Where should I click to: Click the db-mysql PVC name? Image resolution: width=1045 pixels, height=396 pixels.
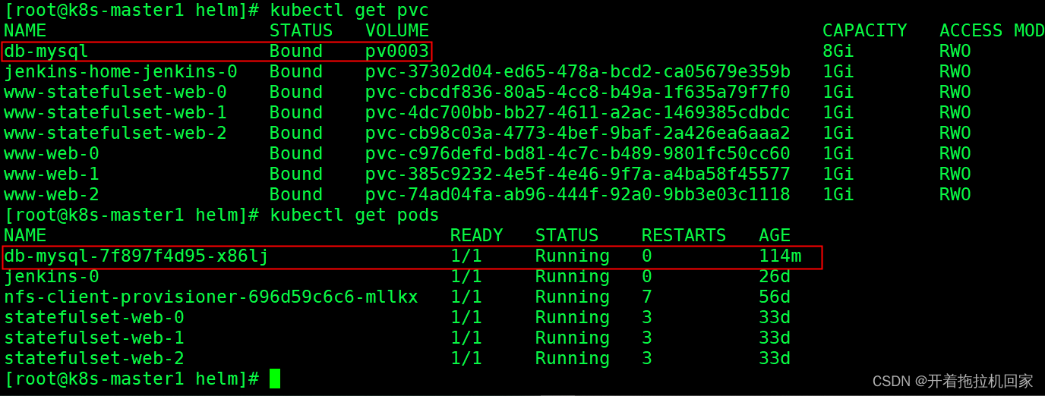(x=46, y=52)
